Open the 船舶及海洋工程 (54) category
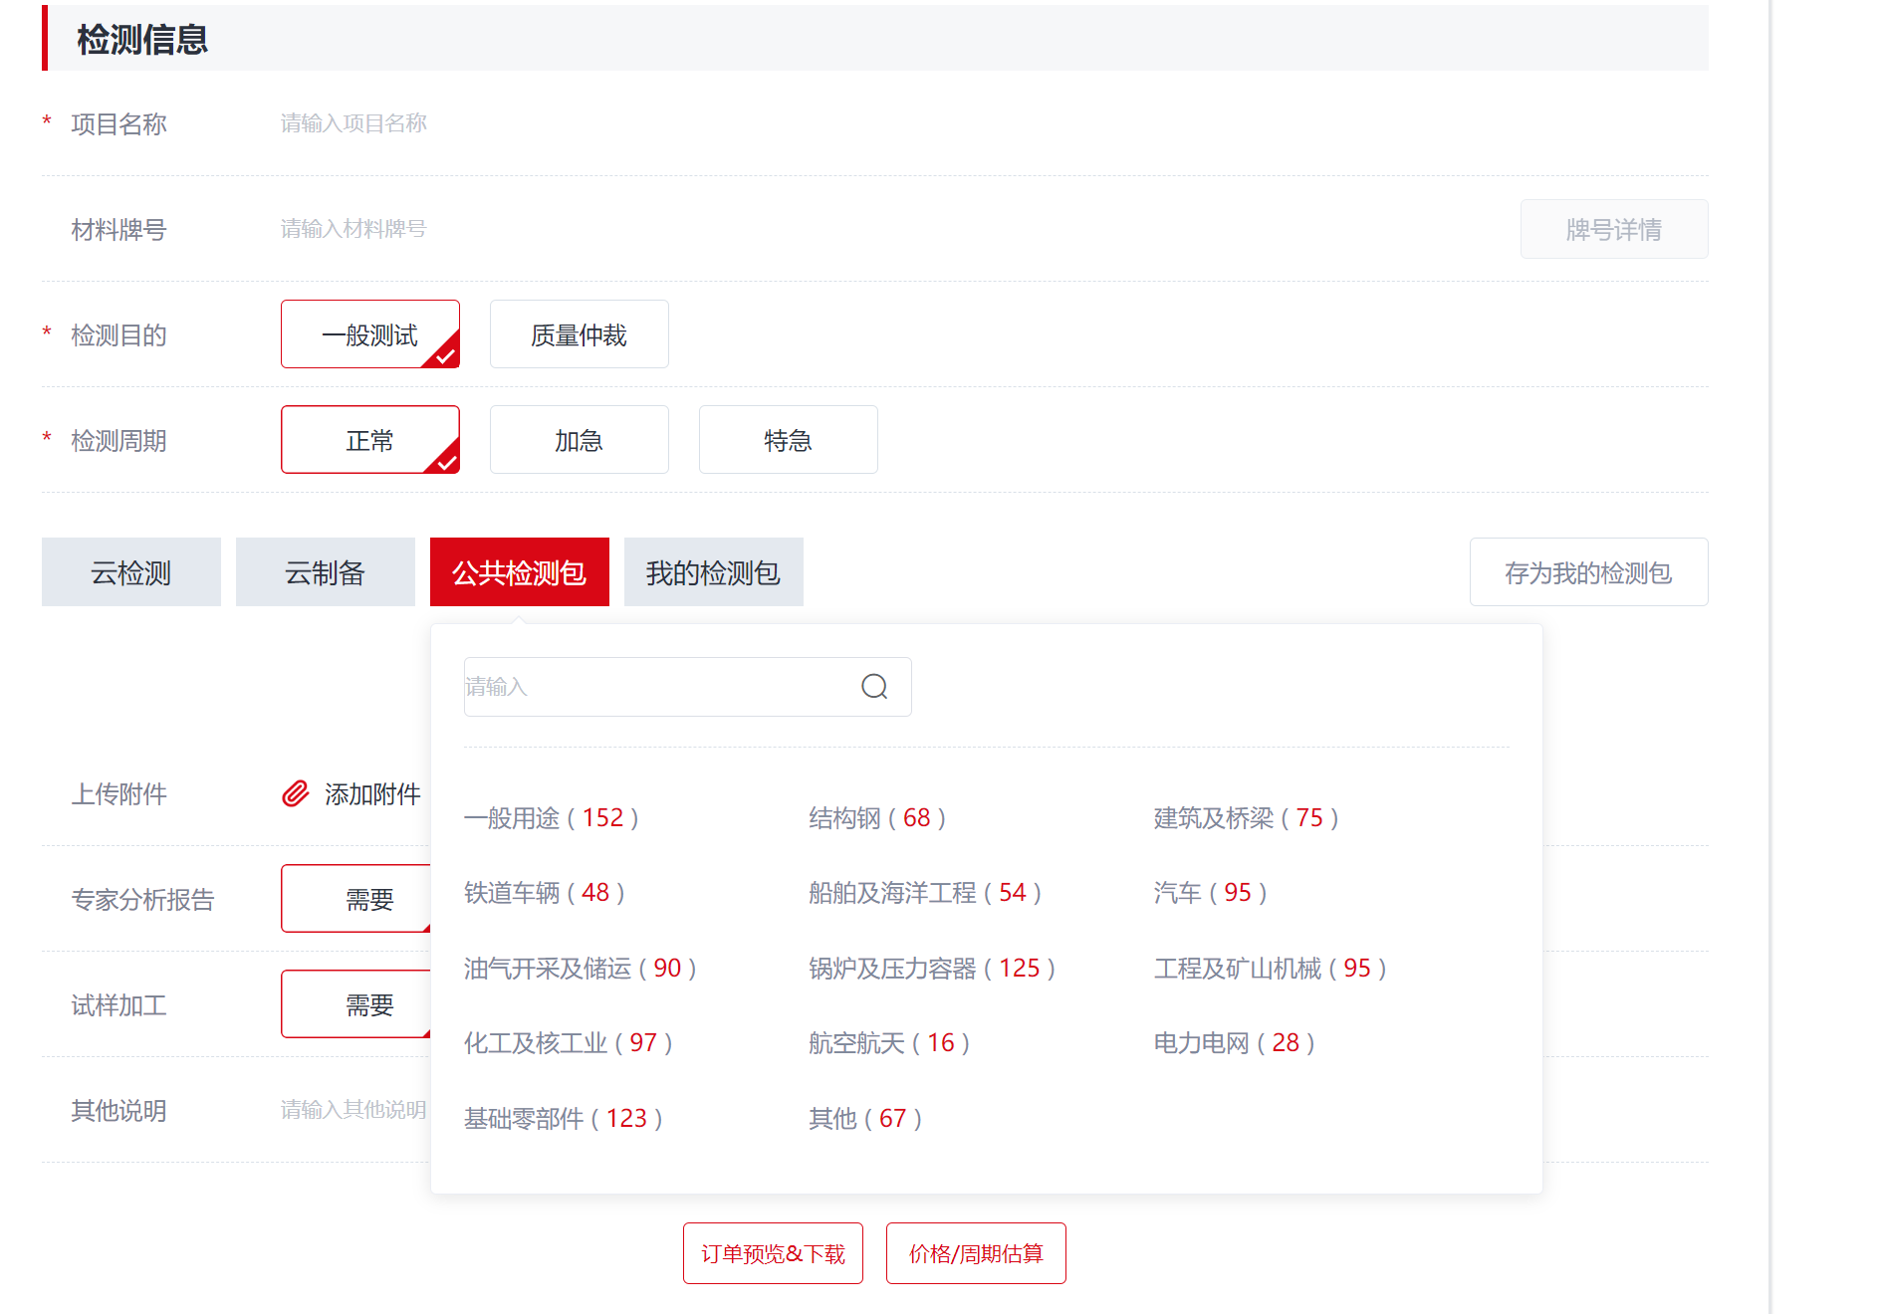The image size is (1879, 1314). (x=926, y=893)
